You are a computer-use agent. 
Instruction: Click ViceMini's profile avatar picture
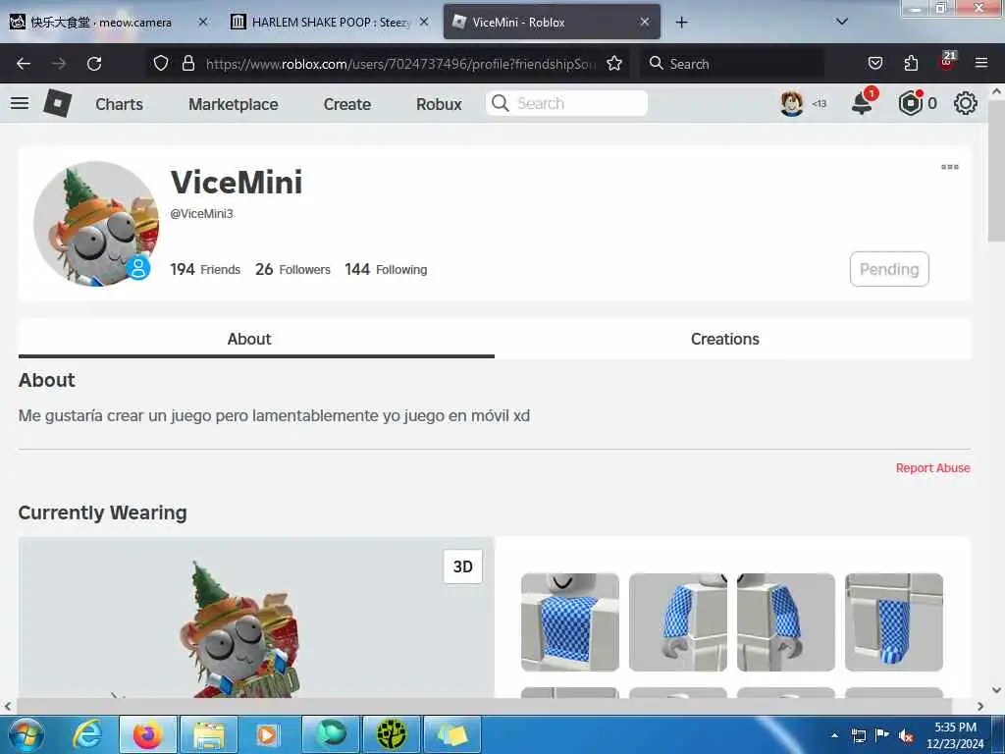click(96, 224)
